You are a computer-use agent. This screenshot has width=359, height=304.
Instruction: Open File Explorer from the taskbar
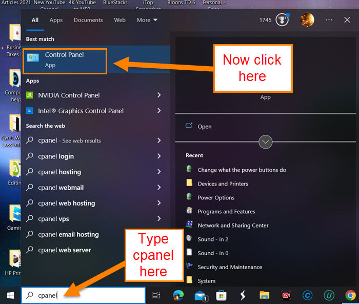pos(264,295)
